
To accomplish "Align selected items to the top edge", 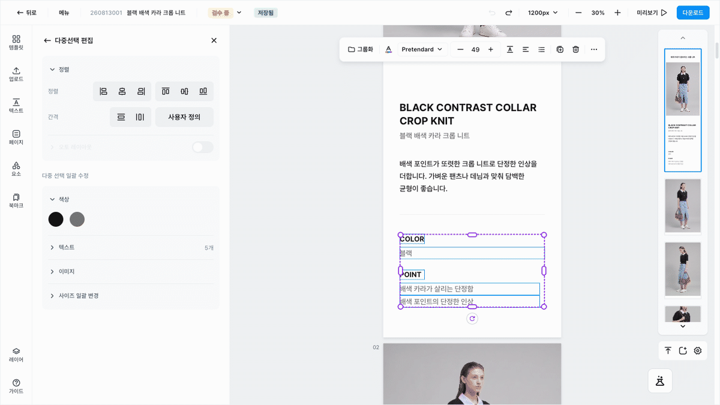I will click(x=166, y=91).
